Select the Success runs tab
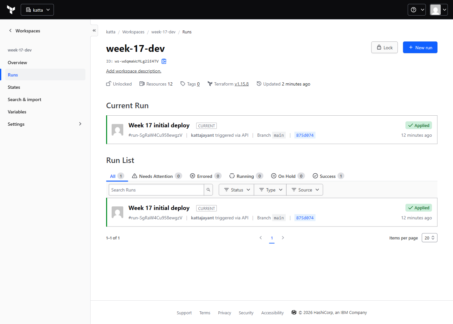The image size is (453, 324). pyautogui.click(x=328, y=176)
